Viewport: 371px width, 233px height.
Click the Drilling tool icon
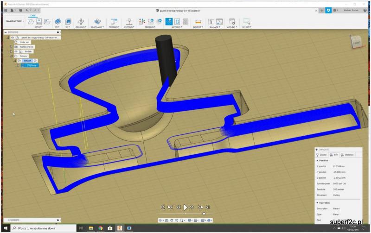(x=81, y=21)
